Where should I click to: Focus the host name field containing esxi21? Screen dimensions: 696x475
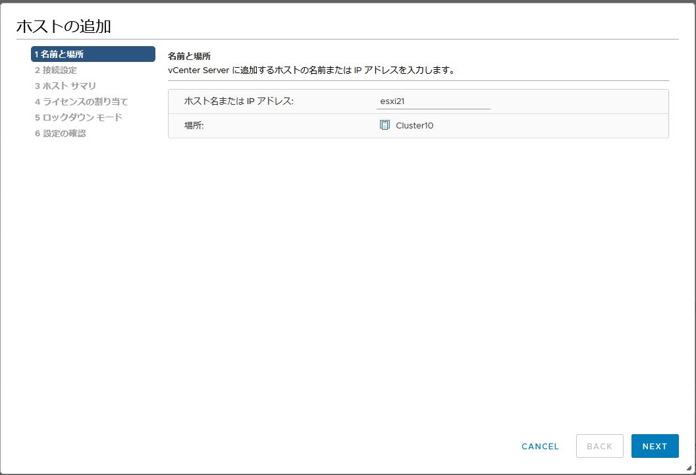[433, 101]
